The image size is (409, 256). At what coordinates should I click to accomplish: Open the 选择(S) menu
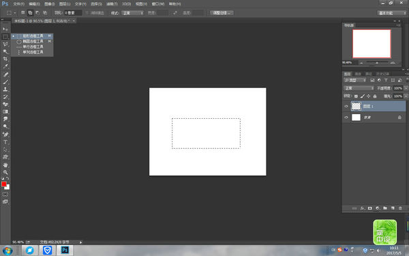coord(96,4)
